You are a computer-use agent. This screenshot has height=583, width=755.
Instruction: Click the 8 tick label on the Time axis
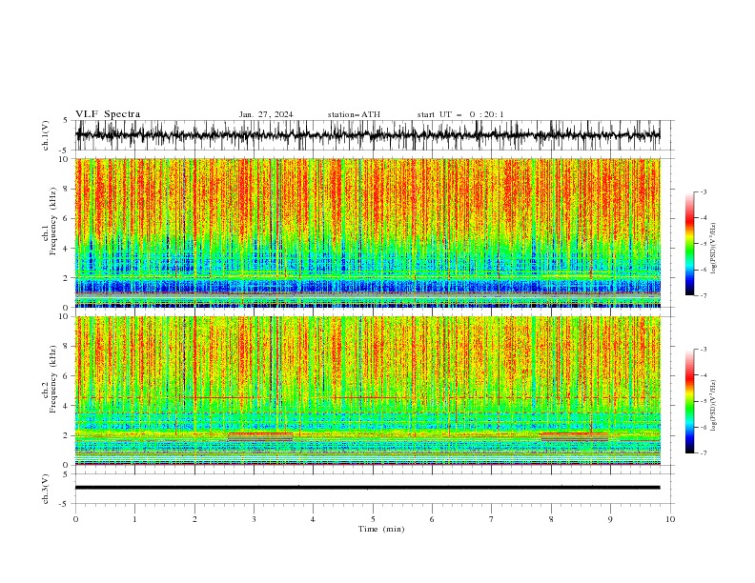click(x=551, y=519)
